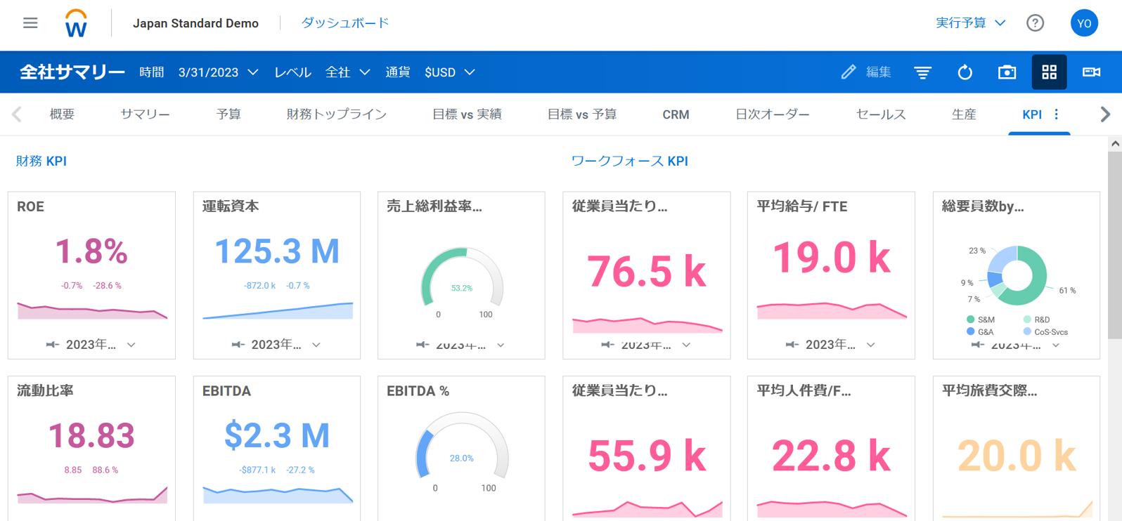Viewport: 1122px width, 521px height.
Task: Click the 編集 edit button
Action: coord(866,72)
